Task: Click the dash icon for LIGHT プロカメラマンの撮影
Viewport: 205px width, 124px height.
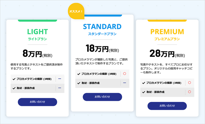Action: point(59,79)
